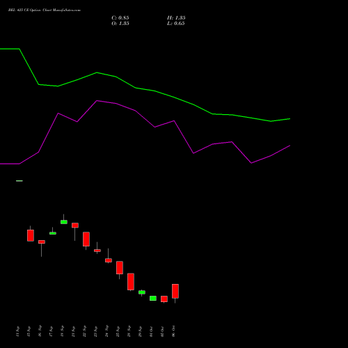Click the open value O: 1.35
348x348 pixels.
pyautogui.click(x=120, y=24)
